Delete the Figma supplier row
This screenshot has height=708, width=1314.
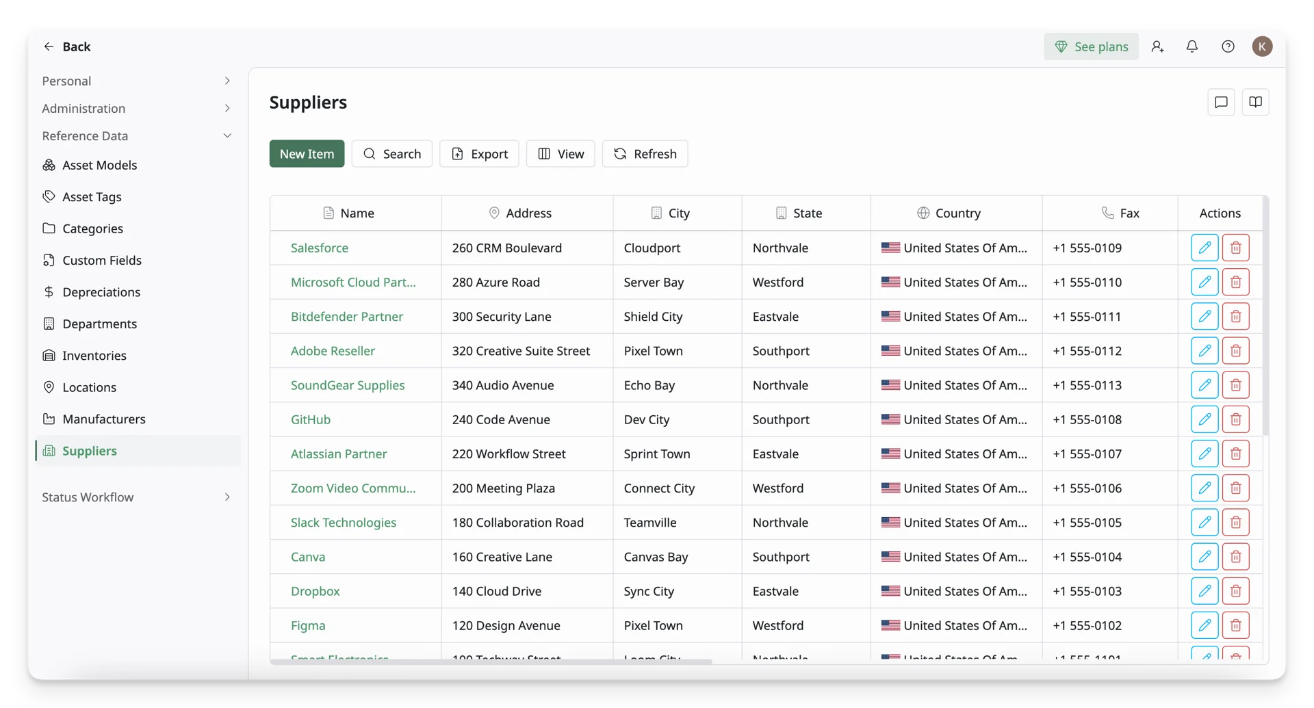click(1235, 625)
